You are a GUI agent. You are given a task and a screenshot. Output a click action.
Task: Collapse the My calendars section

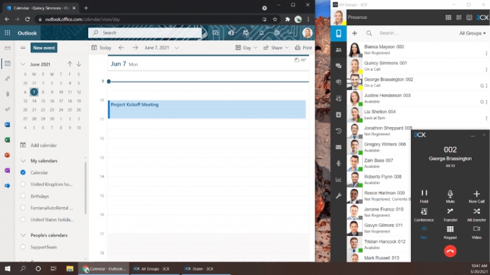point(23,161)
